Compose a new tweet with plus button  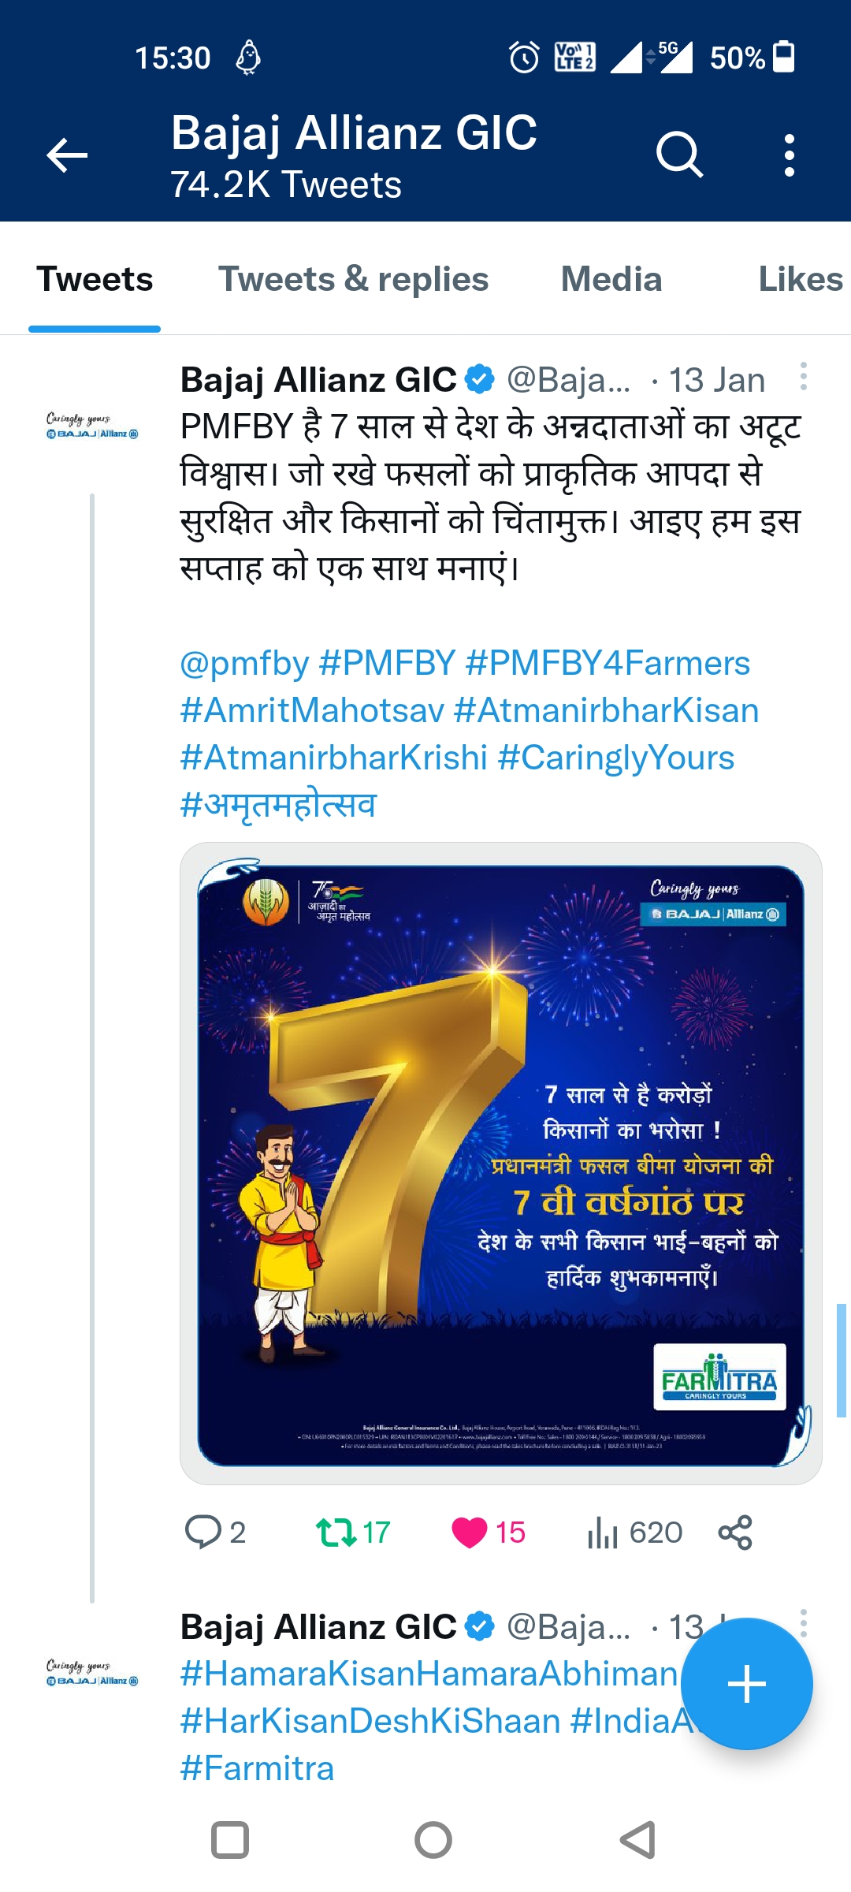tap(746, 1684)
